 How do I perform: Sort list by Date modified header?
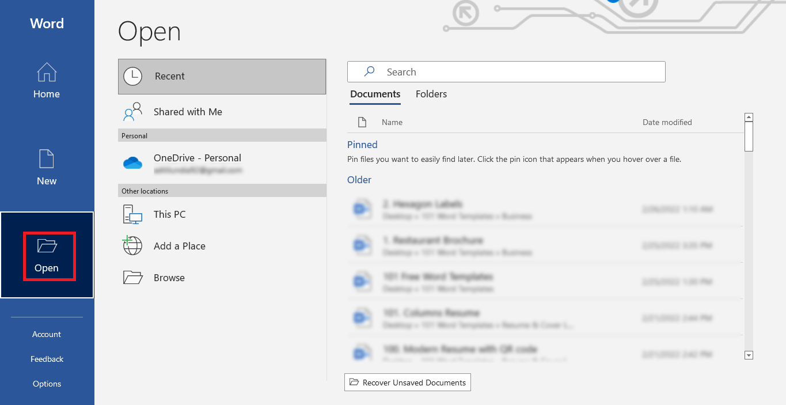coord(667,122)
